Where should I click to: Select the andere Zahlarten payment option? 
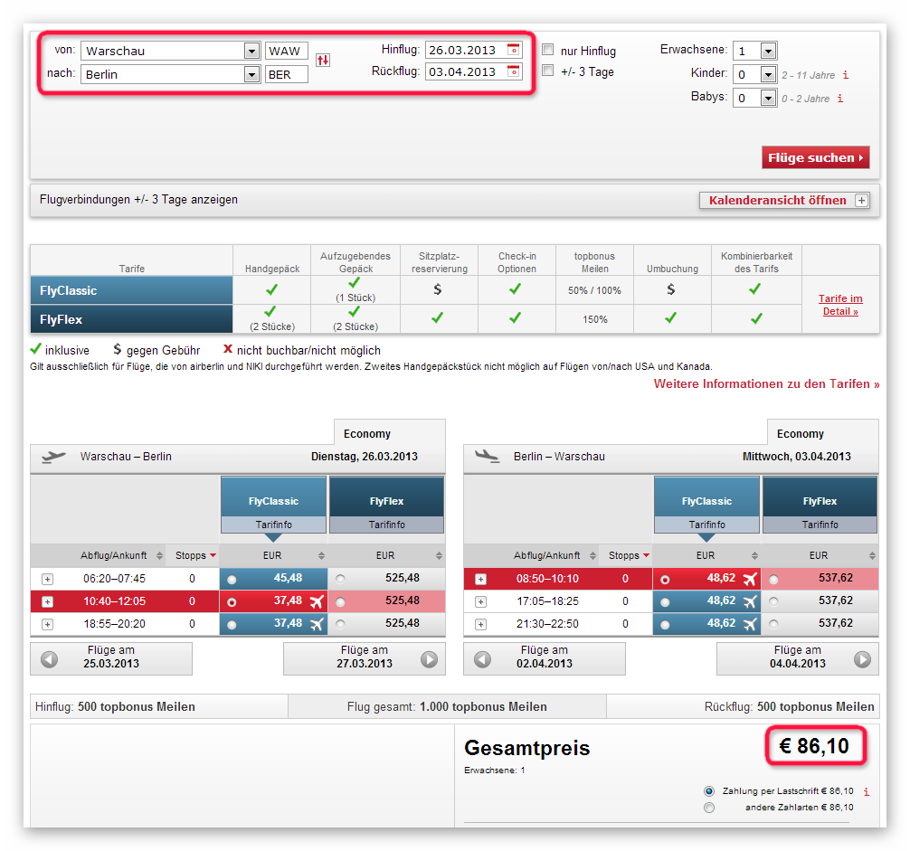tap(709, 808)
